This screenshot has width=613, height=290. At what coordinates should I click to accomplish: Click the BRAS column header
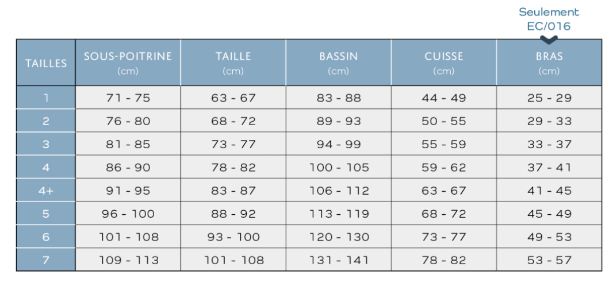[549, 63]
